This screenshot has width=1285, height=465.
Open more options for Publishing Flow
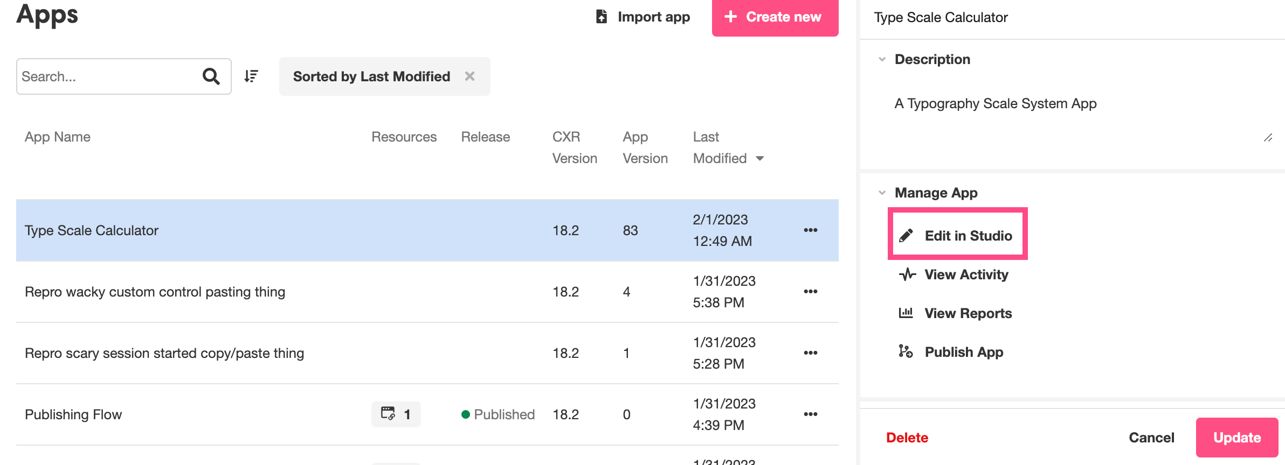click(x=810, y=414)
